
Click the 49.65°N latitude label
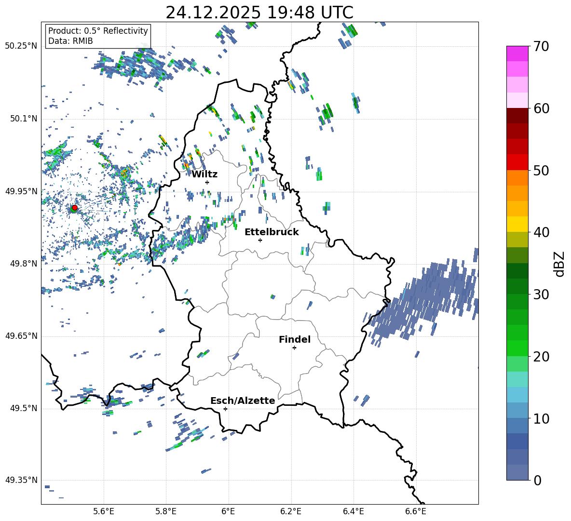tap(21, 336)
